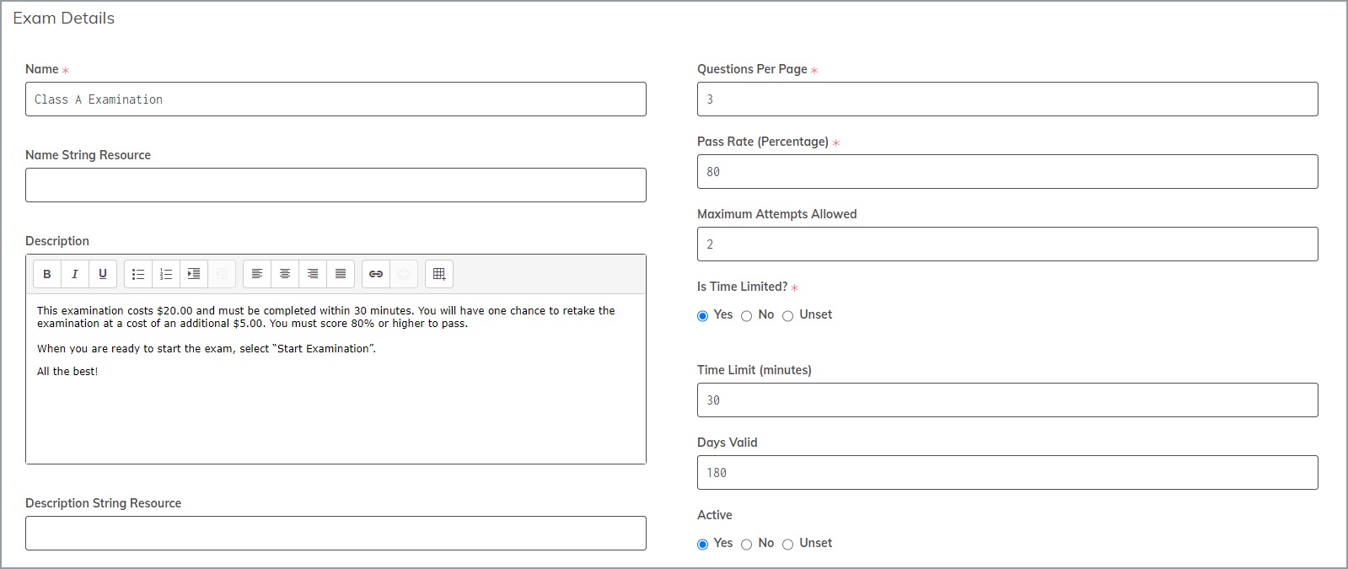This screenshot has height=569, width=1348.
Task: Edit the Maximum Attempts Allowed field
Action: 1007,244
